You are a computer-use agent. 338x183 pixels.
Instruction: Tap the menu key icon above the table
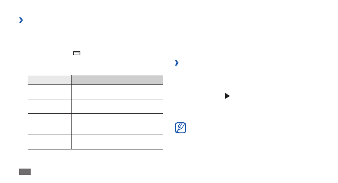(77, 53)
